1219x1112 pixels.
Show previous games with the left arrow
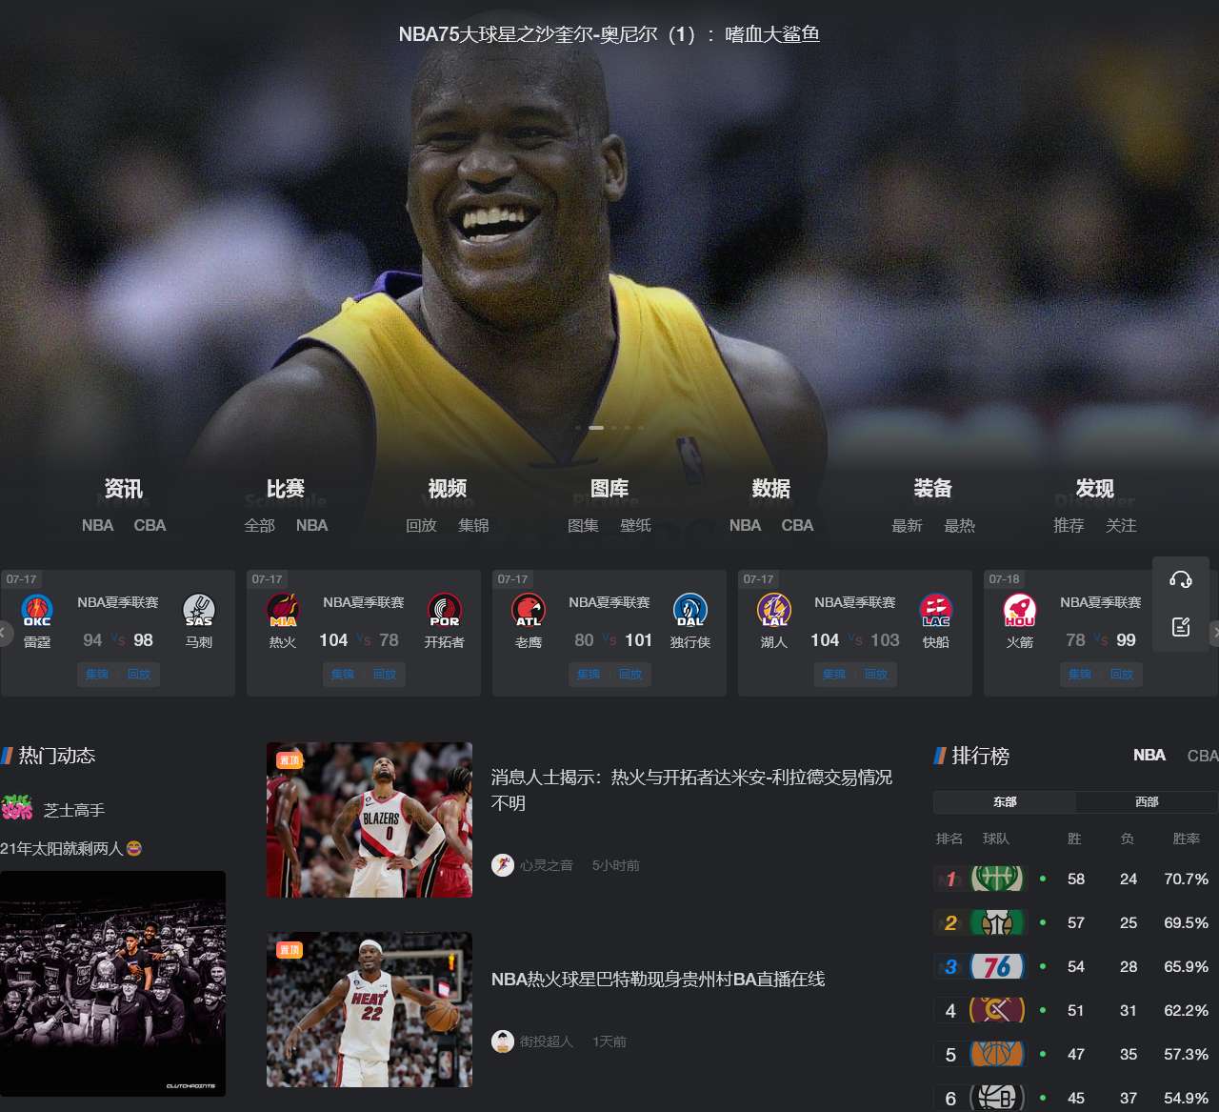point(5,633)
